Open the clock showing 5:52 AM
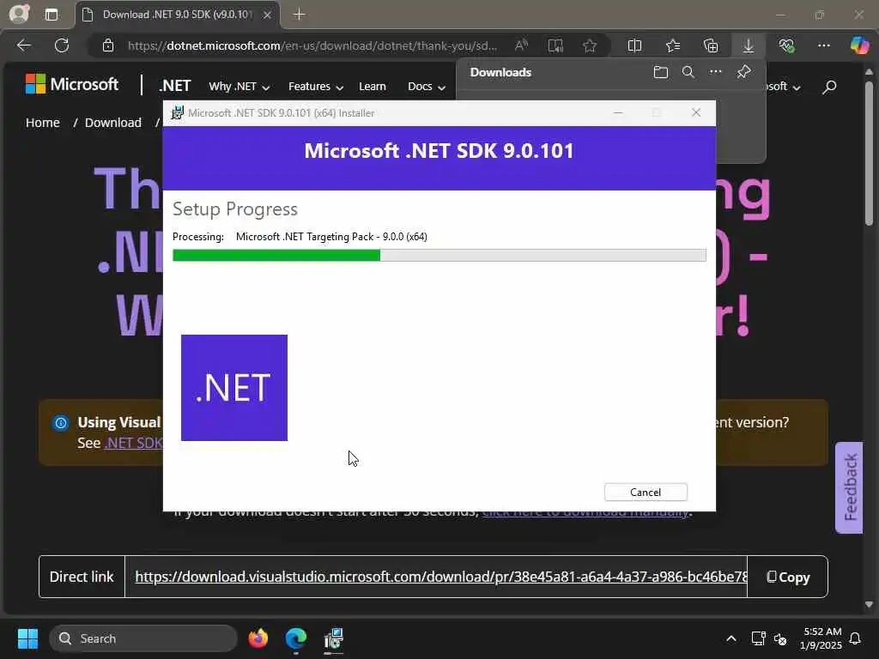Image resolution: width=879 pixels, height=659 pixels. [821, 638]
